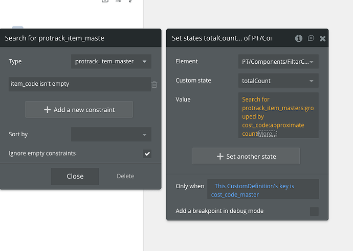
Task: Open the comment icon in Set states header
Action: (x=311, y=38)
